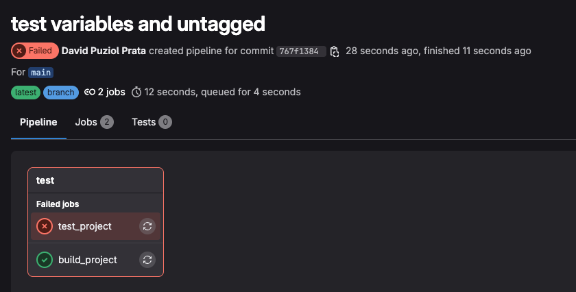Click the green passed status icon for build_project
576x292 pixels.
[45, 260]
